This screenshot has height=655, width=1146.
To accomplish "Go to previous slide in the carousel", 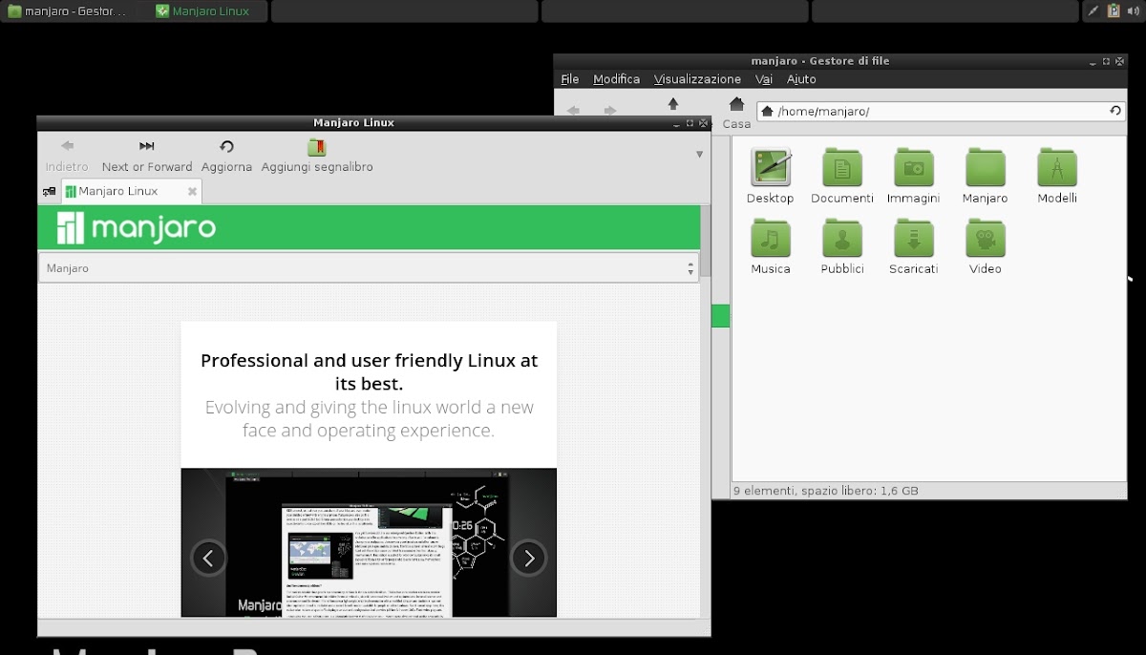I will point(209,558).
